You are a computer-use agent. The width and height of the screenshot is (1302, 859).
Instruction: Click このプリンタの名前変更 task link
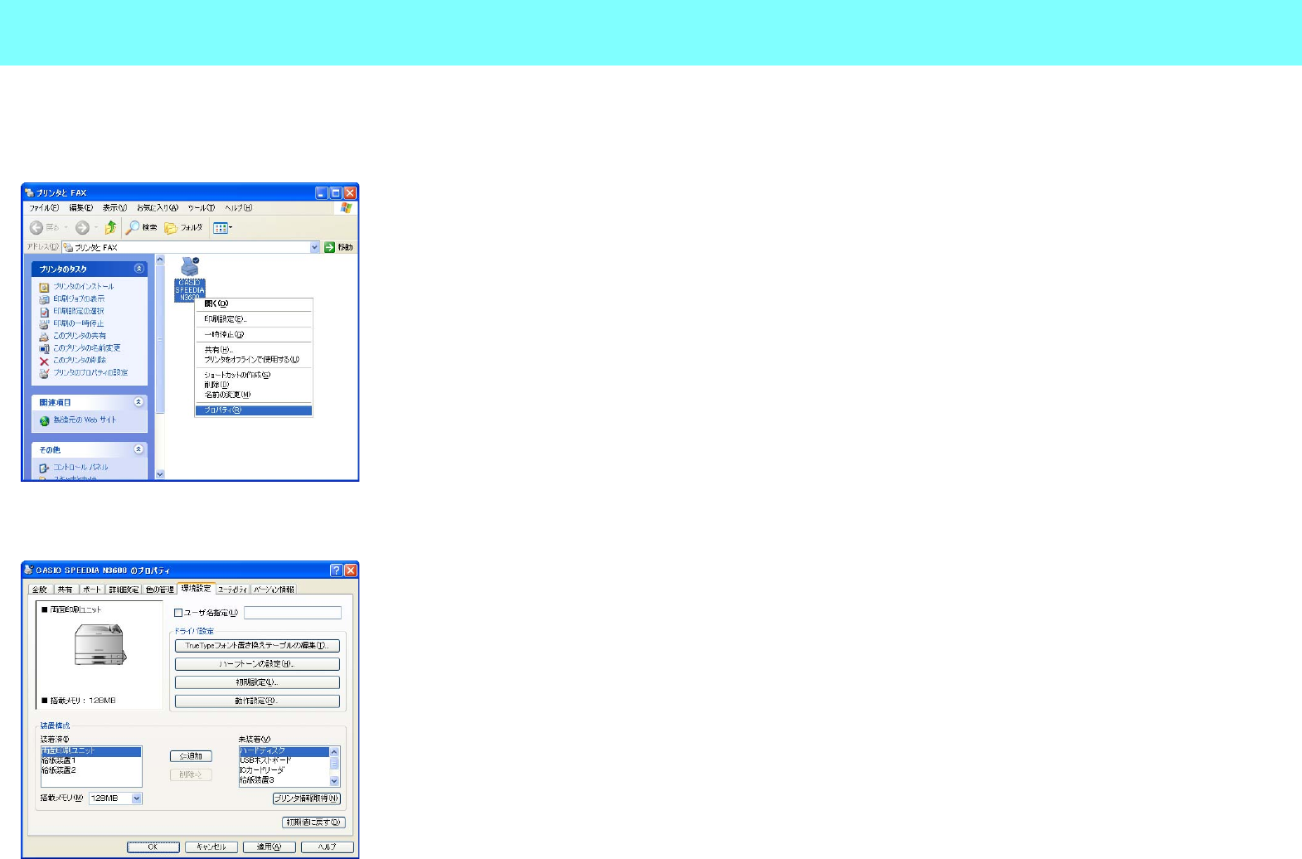[x=87, y=348]
